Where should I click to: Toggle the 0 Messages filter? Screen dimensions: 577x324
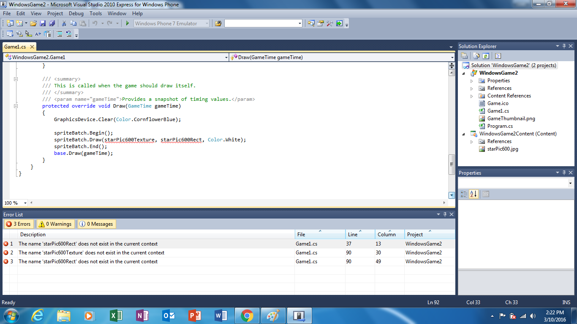tap(96, 224)
